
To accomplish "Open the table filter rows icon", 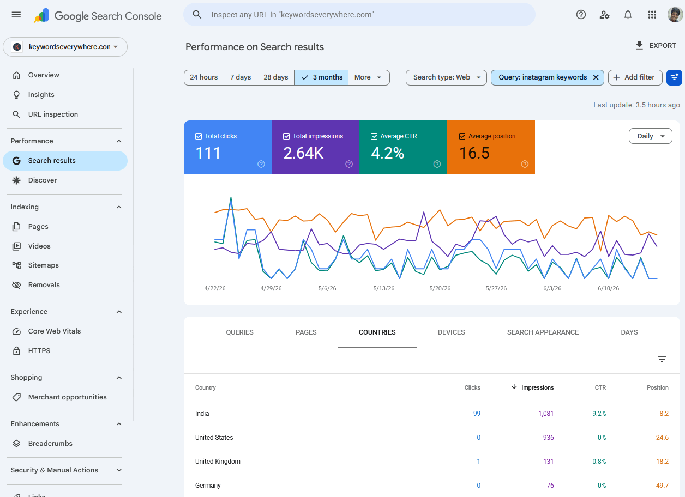I will [x=662, y=360].
